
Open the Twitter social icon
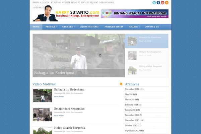(x=154, y=3)
